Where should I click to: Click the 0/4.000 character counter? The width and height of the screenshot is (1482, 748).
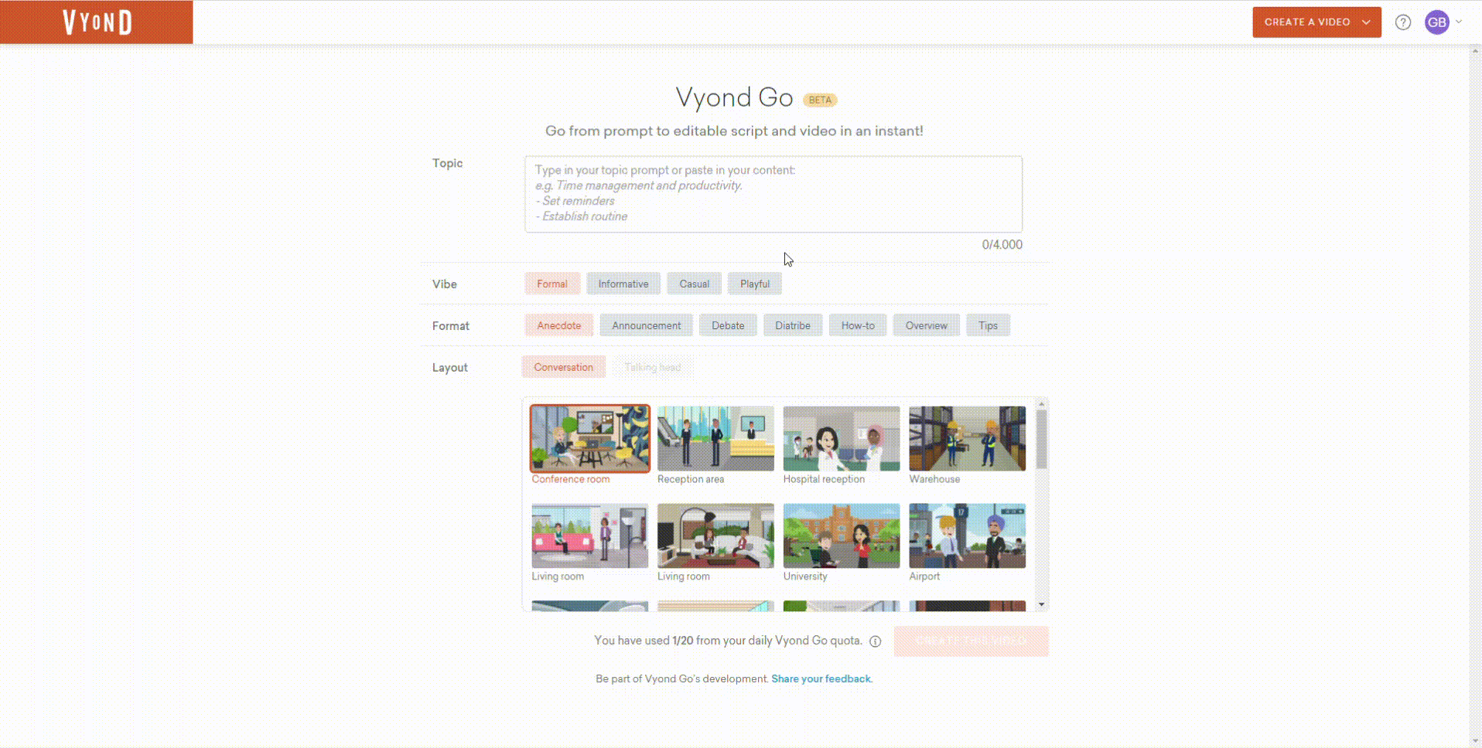[1002, 245]
